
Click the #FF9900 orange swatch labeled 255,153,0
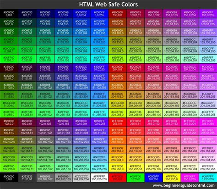click(x=118, y=150)
